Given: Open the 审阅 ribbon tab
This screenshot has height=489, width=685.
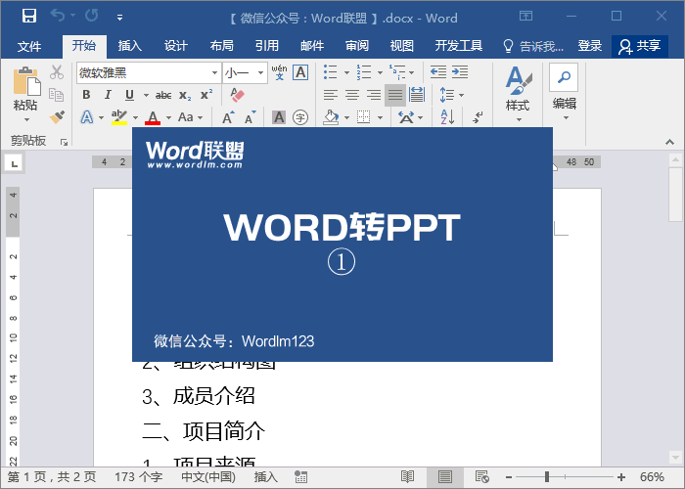Looking at the screenshot, I should (357, 46).
